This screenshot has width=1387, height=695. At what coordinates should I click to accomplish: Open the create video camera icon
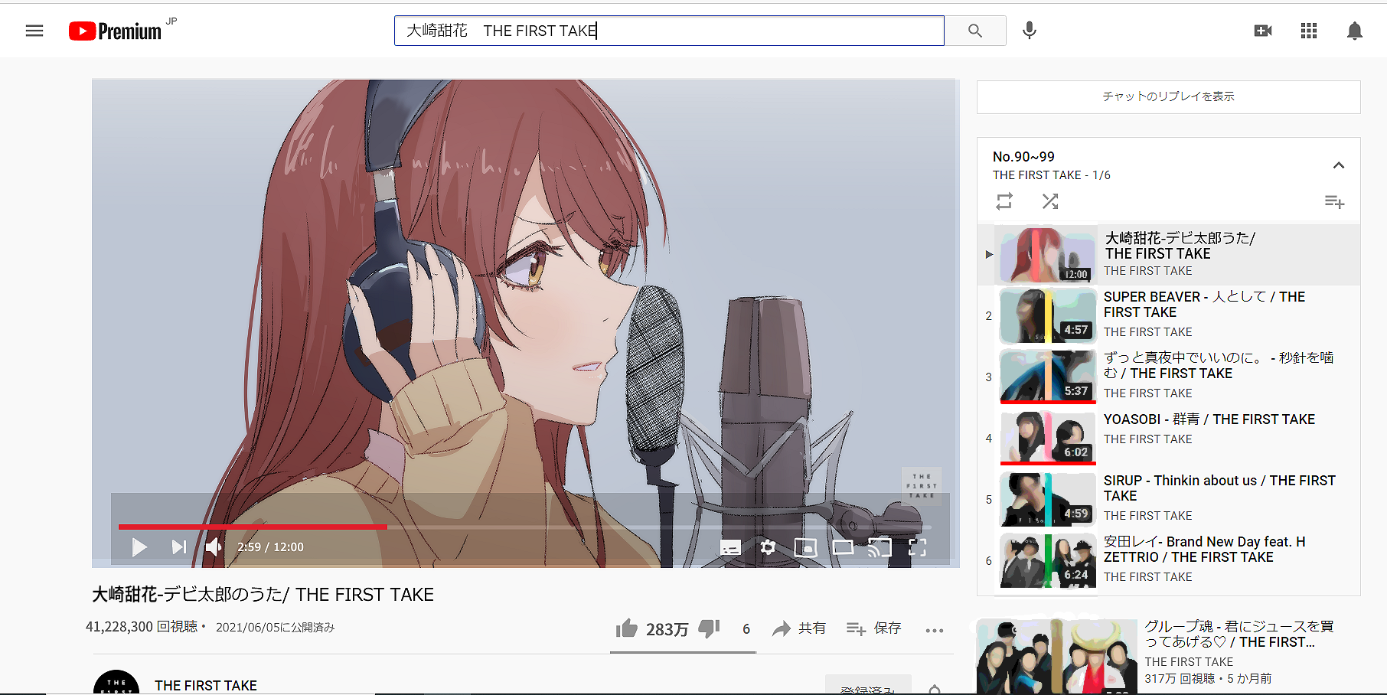point(1263,31)
